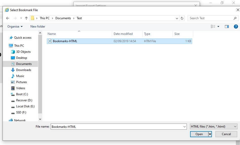
Task: Show the preview pane
Action: coord(227,27)
